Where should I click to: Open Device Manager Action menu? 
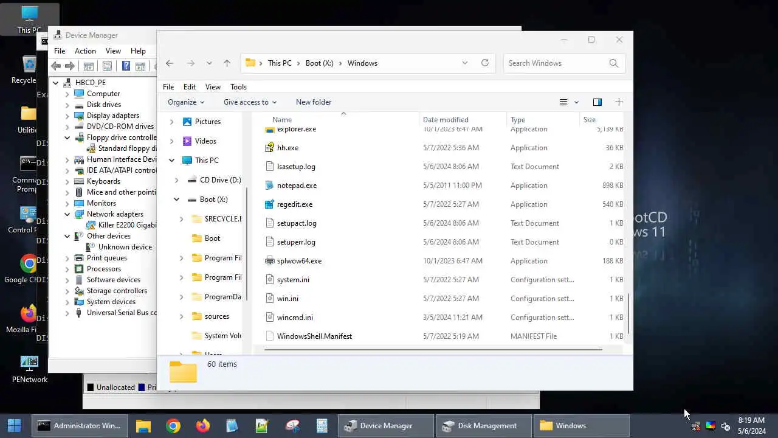pos(85,51)
